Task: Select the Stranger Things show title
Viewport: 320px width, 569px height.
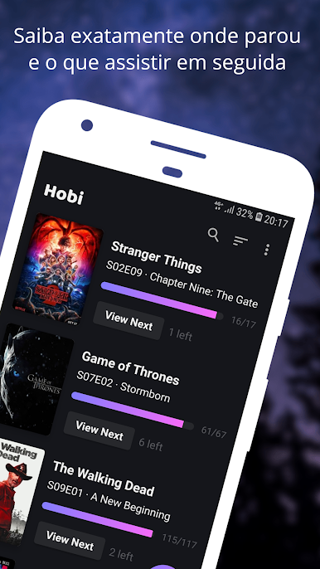Action: point(156,257)
